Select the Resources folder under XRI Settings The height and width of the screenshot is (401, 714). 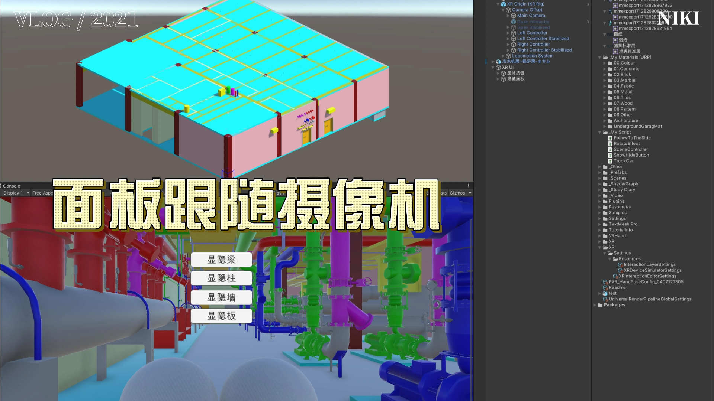tap(630, 259)
